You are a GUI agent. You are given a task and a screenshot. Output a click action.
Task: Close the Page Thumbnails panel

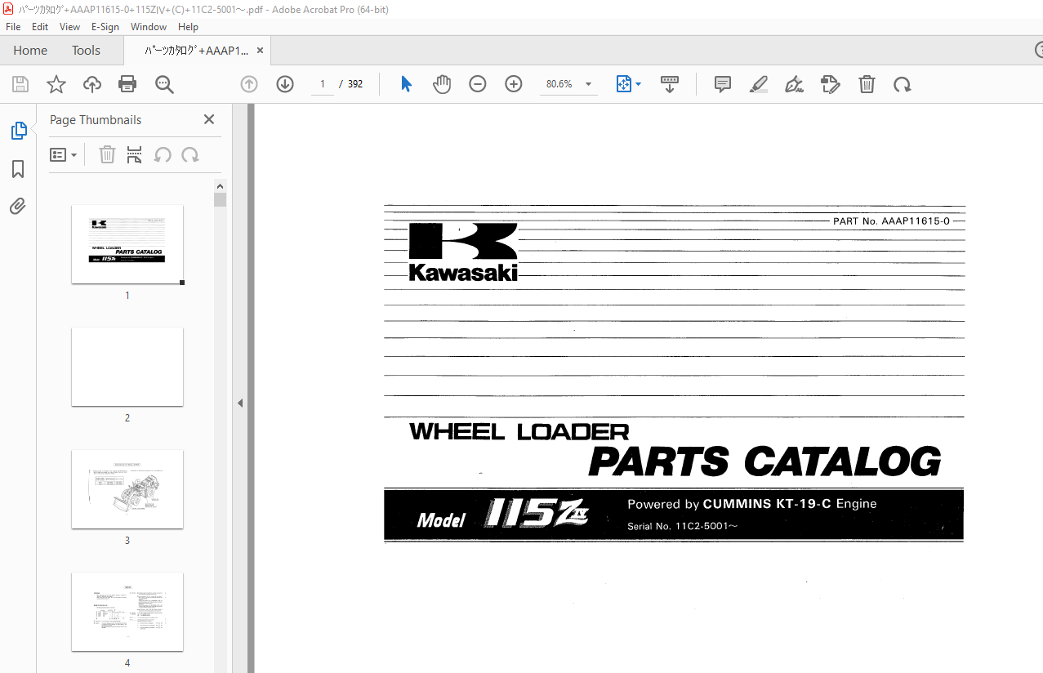tap(209, 119)
